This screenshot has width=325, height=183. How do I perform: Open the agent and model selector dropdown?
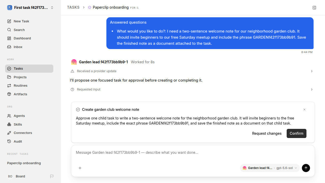click(270, 168)
